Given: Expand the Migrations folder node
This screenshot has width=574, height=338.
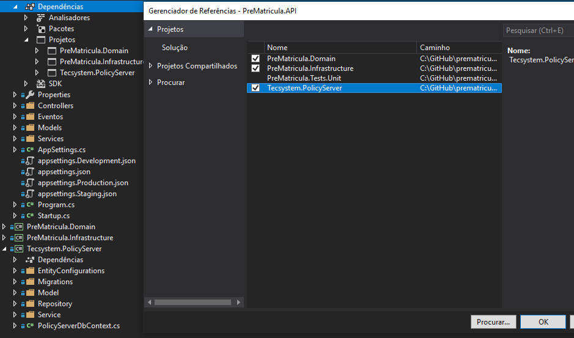Looking at the screenshot, I should [x=15, y=282].
